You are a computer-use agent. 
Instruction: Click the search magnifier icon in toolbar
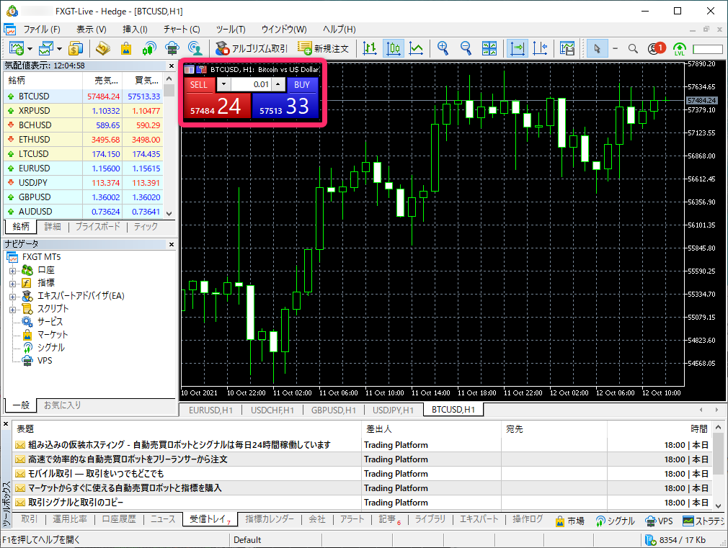click(x=633, y=48)
